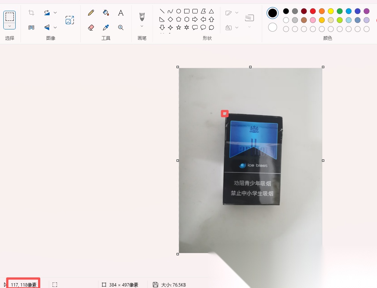Viewport: 377px width, 288px height.
Task: Click the "117, 118像素" cursor position text
Action: point(23,285)
